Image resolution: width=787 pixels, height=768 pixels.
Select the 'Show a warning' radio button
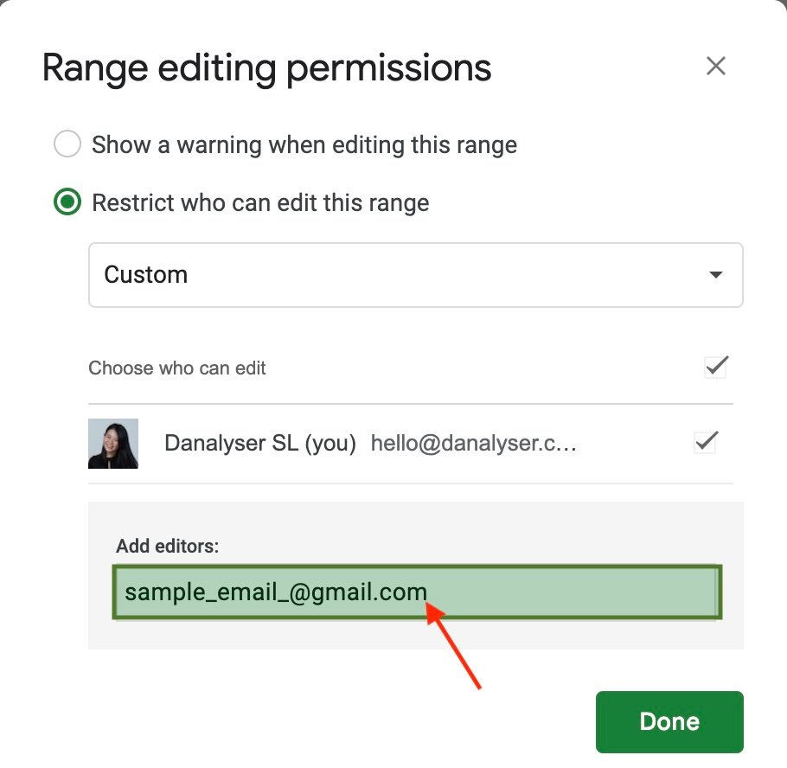coord(67,144)
